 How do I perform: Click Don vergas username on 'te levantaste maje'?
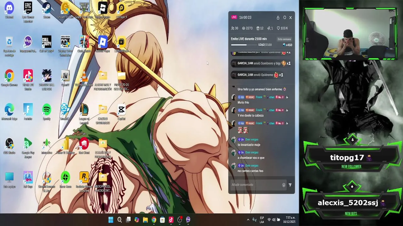pos(252,139)
